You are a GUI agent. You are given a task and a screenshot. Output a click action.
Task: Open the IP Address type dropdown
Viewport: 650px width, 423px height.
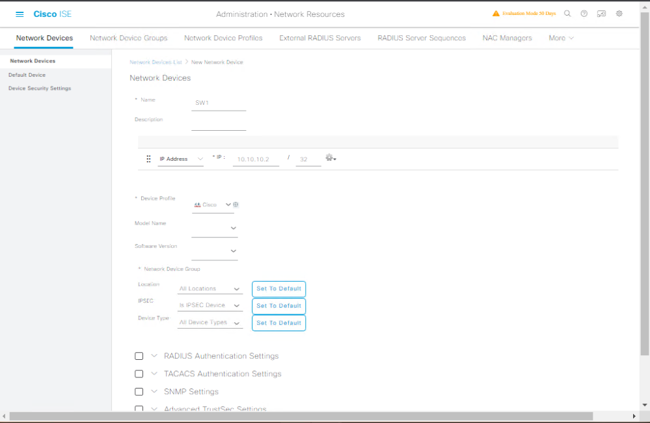(181, 159)
